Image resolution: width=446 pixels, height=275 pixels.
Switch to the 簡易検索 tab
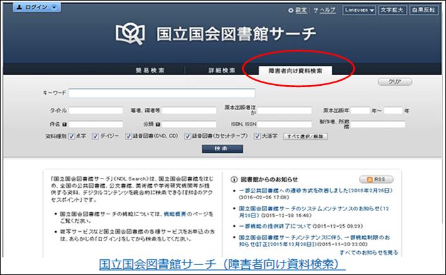pyautogui.click(x=150, y=70)
